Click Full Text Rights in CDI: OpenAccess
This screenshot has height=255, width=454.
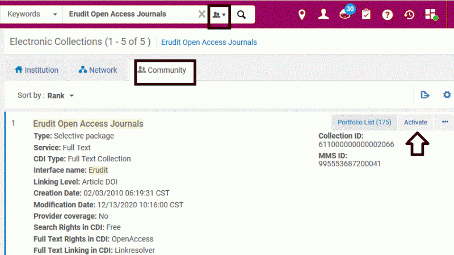click(x=94, y=239)
